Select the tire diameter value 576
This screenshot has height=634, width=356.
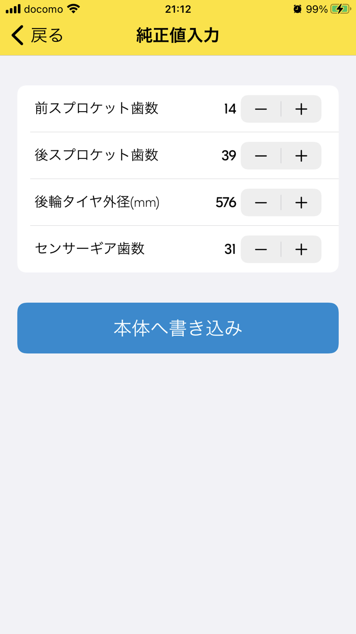click(225, 202)
